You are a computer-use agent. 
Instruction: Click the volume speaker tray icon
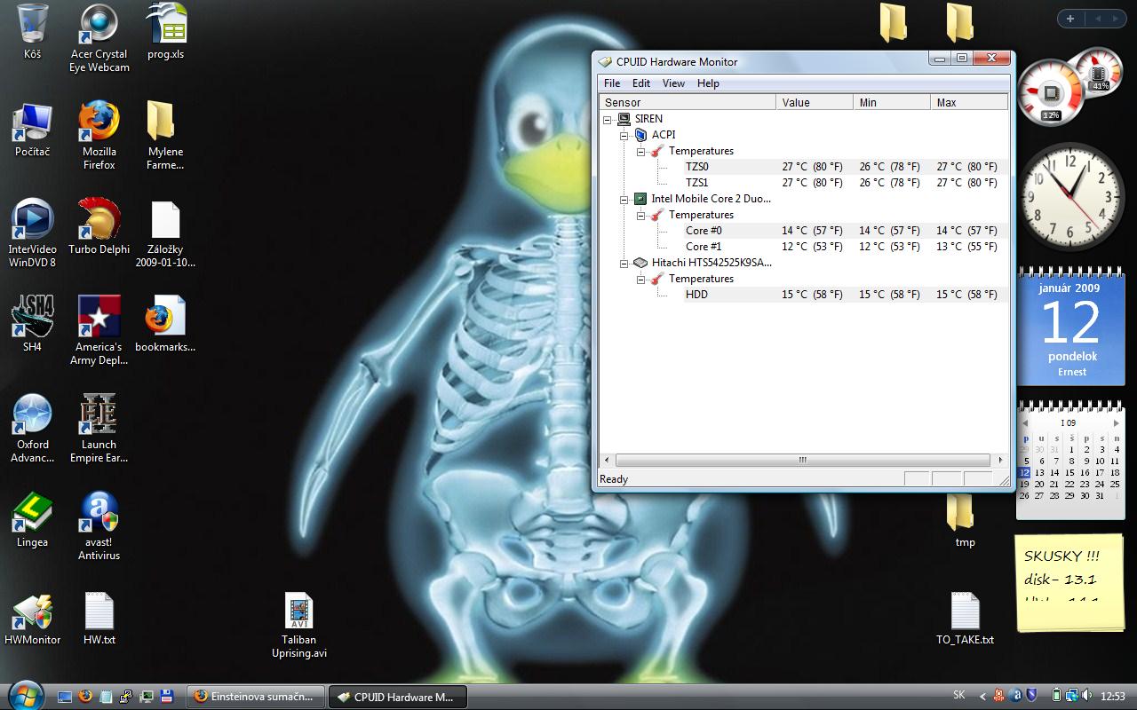point(1086,696)
